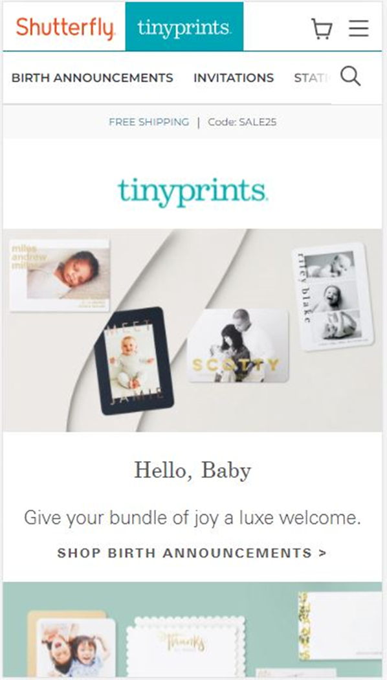Open Birth Announcements menu item
Viewport: 387px width, 680px height.
click(x=93, y=78)
